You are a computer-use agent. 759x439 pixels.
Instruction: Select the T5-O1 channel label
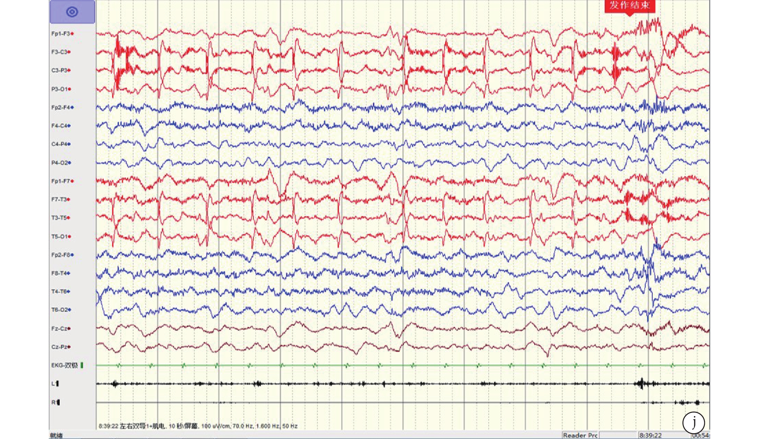point(61,237)
